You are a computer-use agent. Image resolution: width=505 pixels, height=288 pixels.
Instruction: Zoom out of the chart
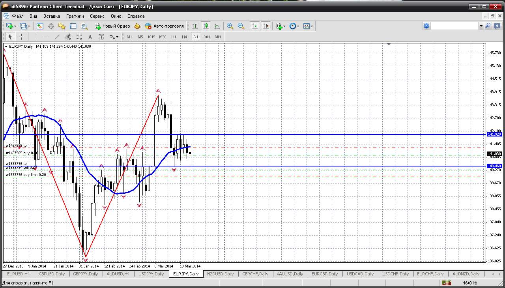pyautogui.click(x=241, y=26)
